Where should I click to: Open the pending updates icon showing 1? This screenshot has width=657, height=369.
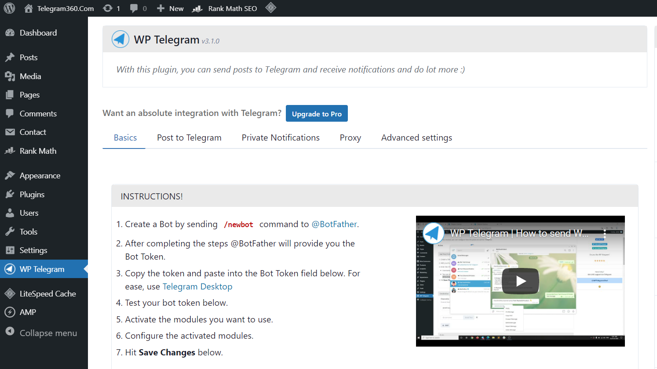(x=111, y=8)
